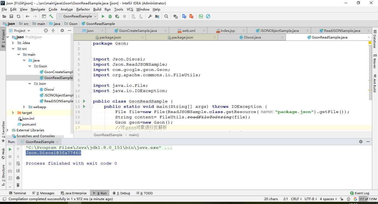Close the GsonReadSample.java editor tab

click(369, 37)
